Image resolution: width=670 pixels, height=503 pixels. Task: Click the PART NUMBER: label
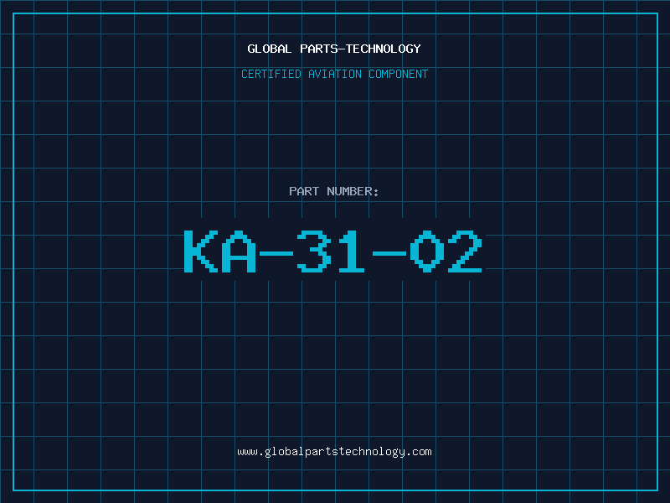pyautogui.click(x=333, y=191)
